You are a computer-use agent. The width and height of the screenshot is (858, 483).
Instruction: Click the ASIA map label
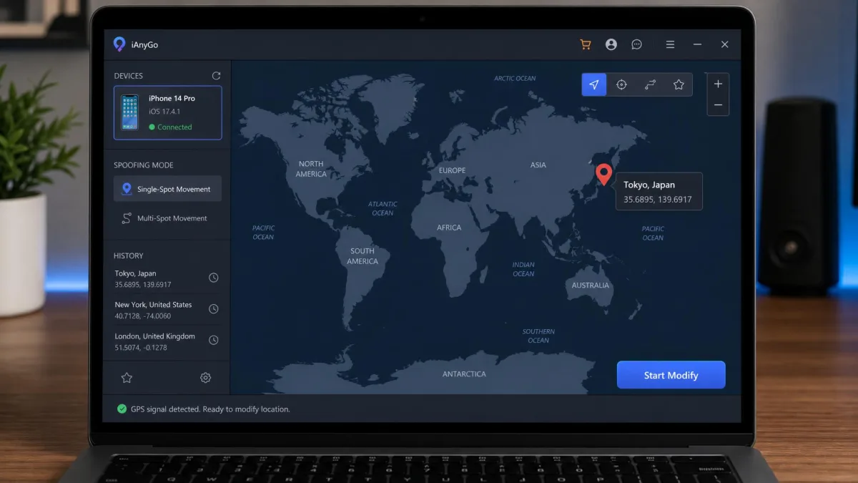click(x=538, y=165)
